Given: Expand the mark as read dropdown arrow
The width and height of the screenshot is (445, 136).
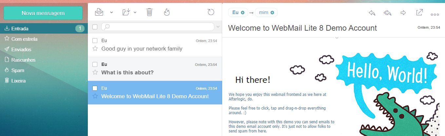Looking at the screenshot, I should click(x=111, y=12).
